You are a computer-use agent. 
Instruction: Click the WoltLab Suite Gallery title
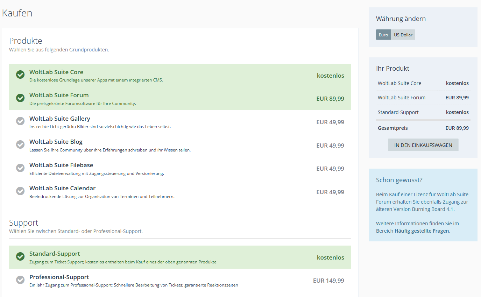[x=59, y=119]
